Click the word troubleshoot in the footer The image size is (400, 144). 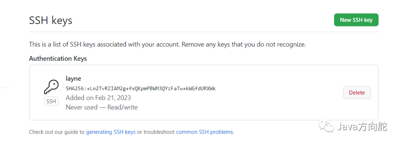159,132
